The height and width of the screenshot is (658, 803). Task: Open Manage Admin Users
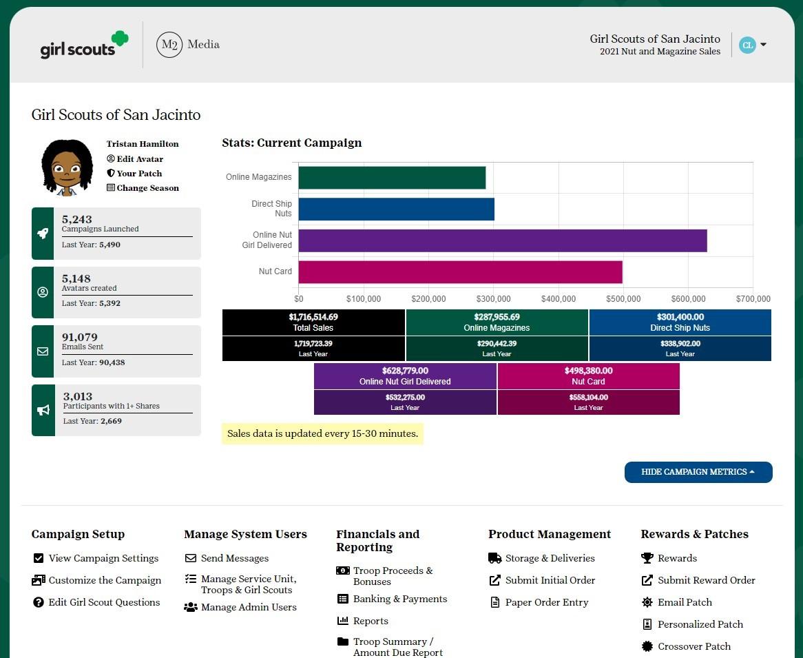tap(249, 607)
